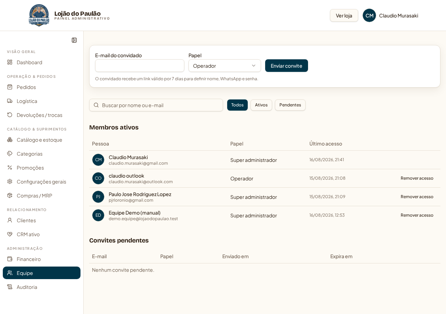Click the claudio.murasaki@gmail.com email text
Image resolution: width=446 pixels, height=314 pixels.
pyautogui.click(x=138, y=163)
